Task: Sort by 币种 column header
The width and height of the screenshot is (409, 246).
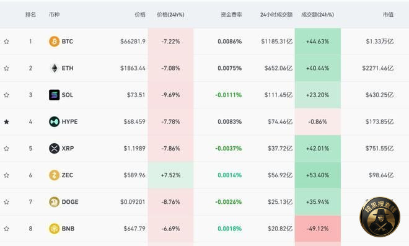Action: point(55,15)
